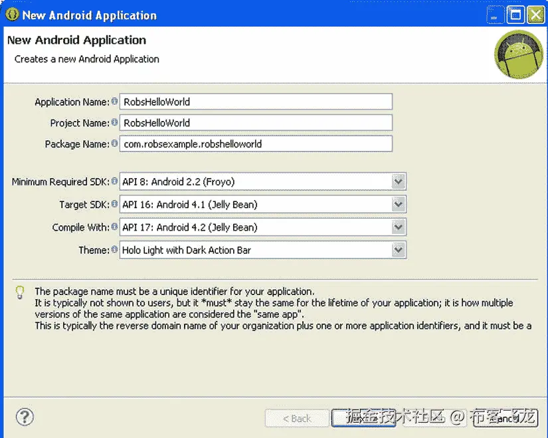Image resolution: width=548 pixels, height=438 pixels.
Task: Click the info icon beside Project Name
Action: pyautogui.click(x=114, y=122)
